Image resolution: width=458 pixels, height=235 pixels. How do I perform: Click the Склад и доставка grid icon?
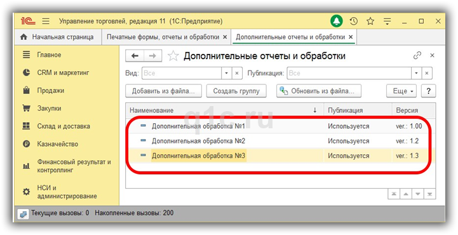(x=26, y=126)
